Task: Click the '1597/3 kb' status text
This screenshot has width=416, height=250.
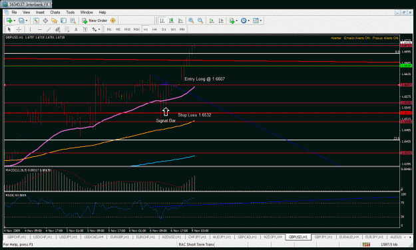Action: 389,245
